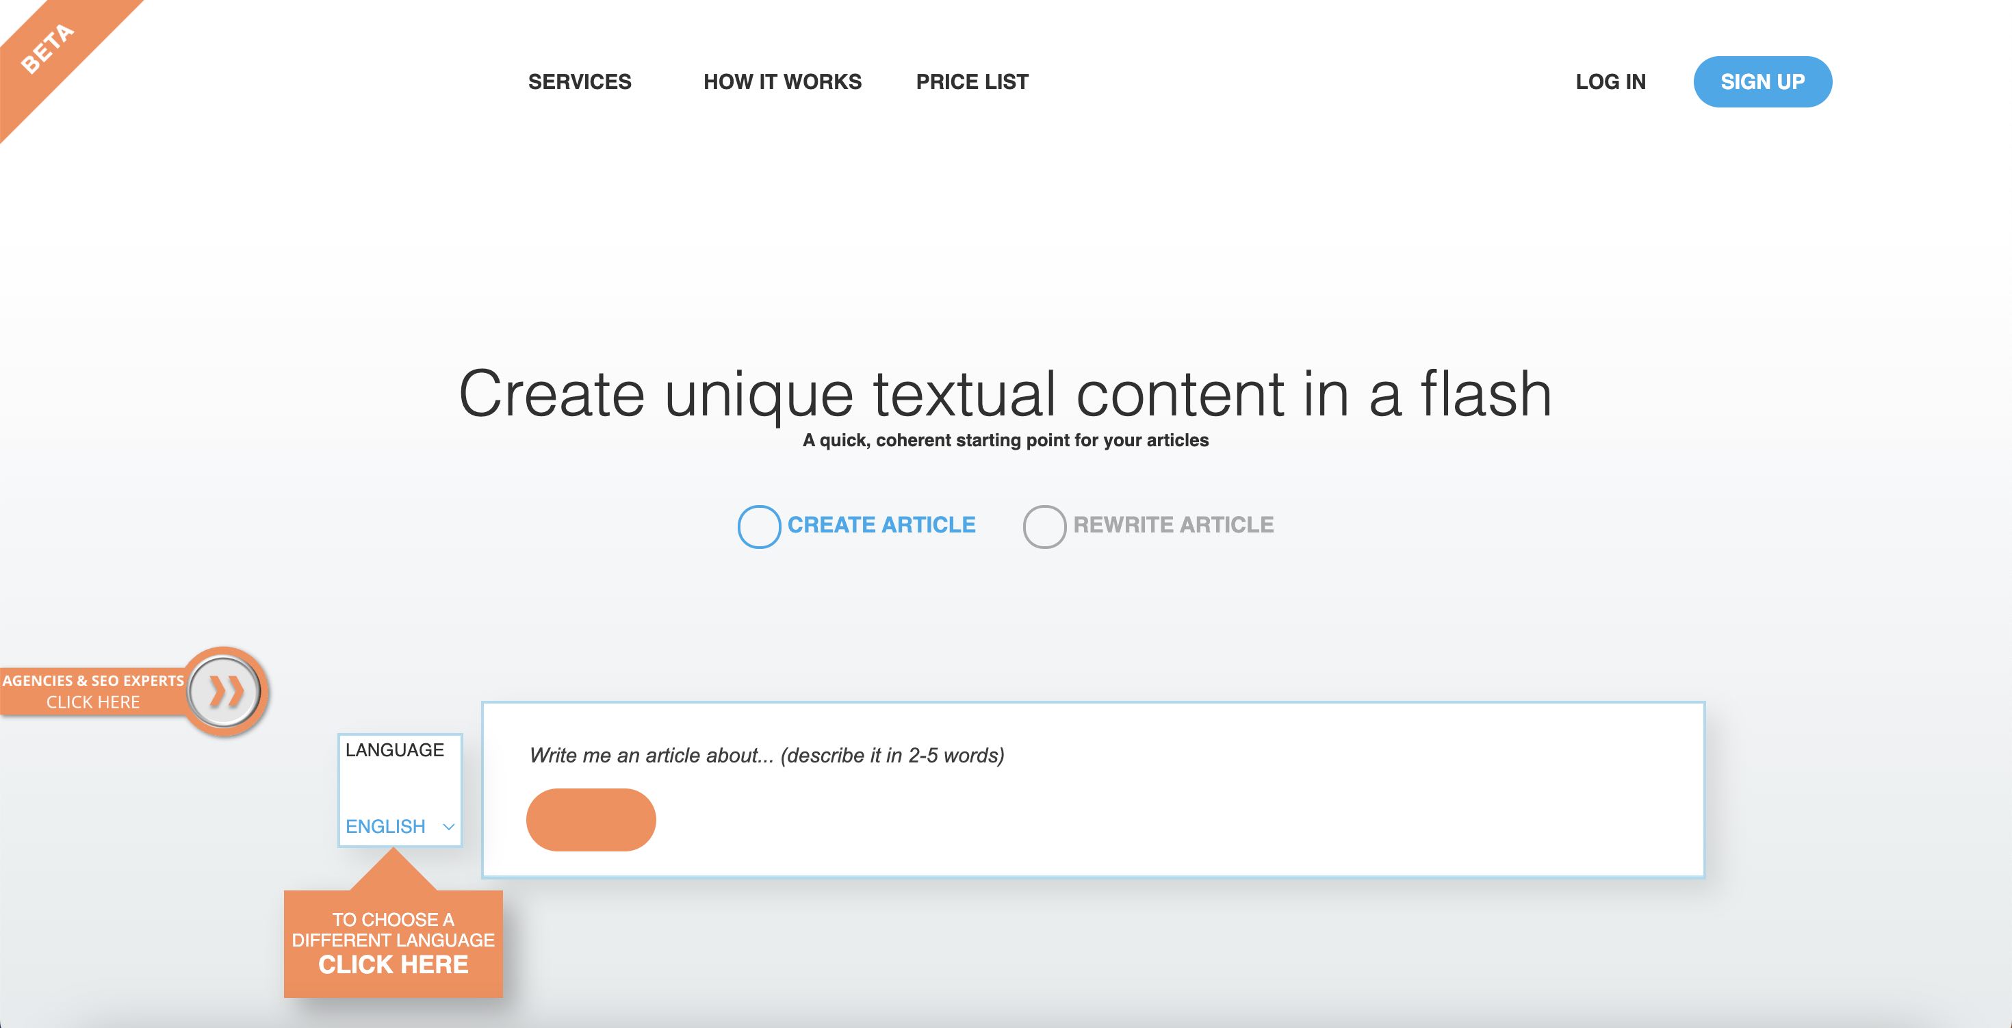
Task: Click the Agencies & SEO Experts banner
Action: (x=92, y=691)
